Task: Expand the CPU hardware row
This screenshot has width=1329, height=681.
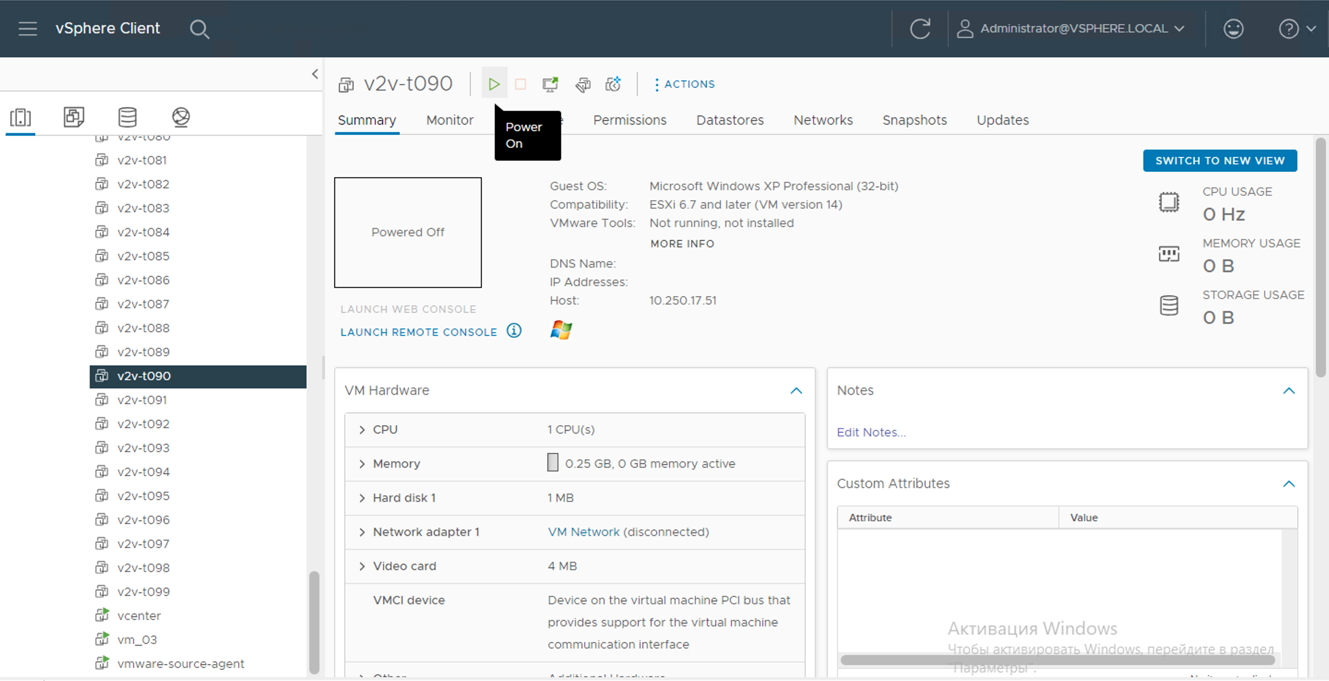Action: [362, 430]
